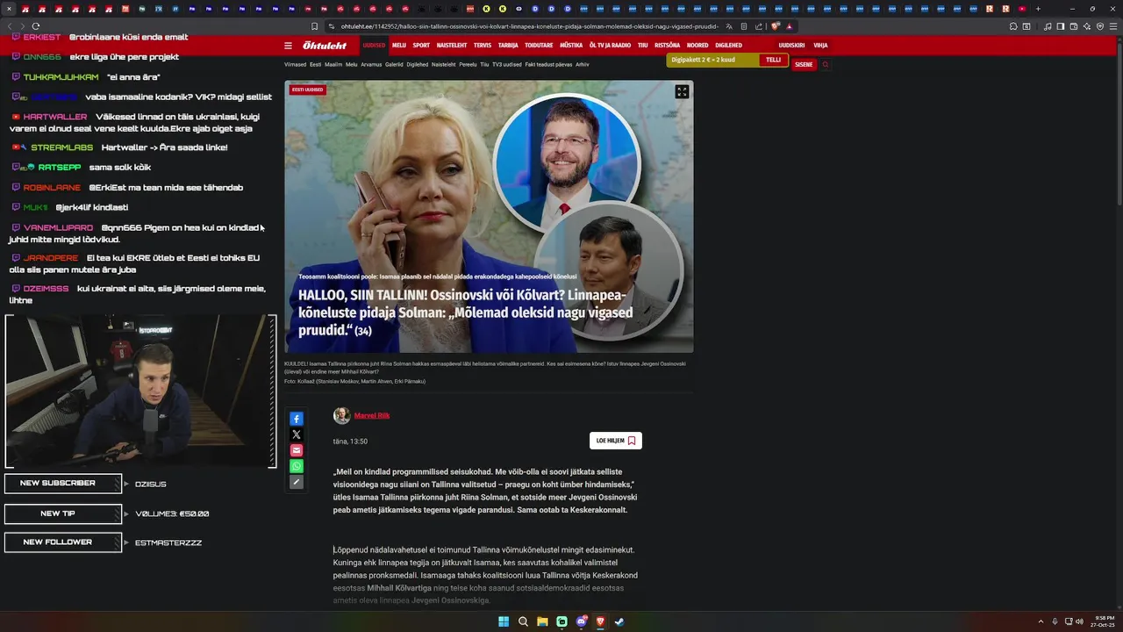1123x632 pixels.
Task: Click the streamer webcam overlay
Action: 140,391
